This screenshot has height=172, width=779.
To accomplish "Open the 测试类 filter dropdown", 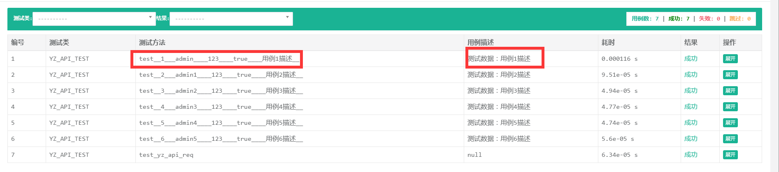I will pos(94,18).
